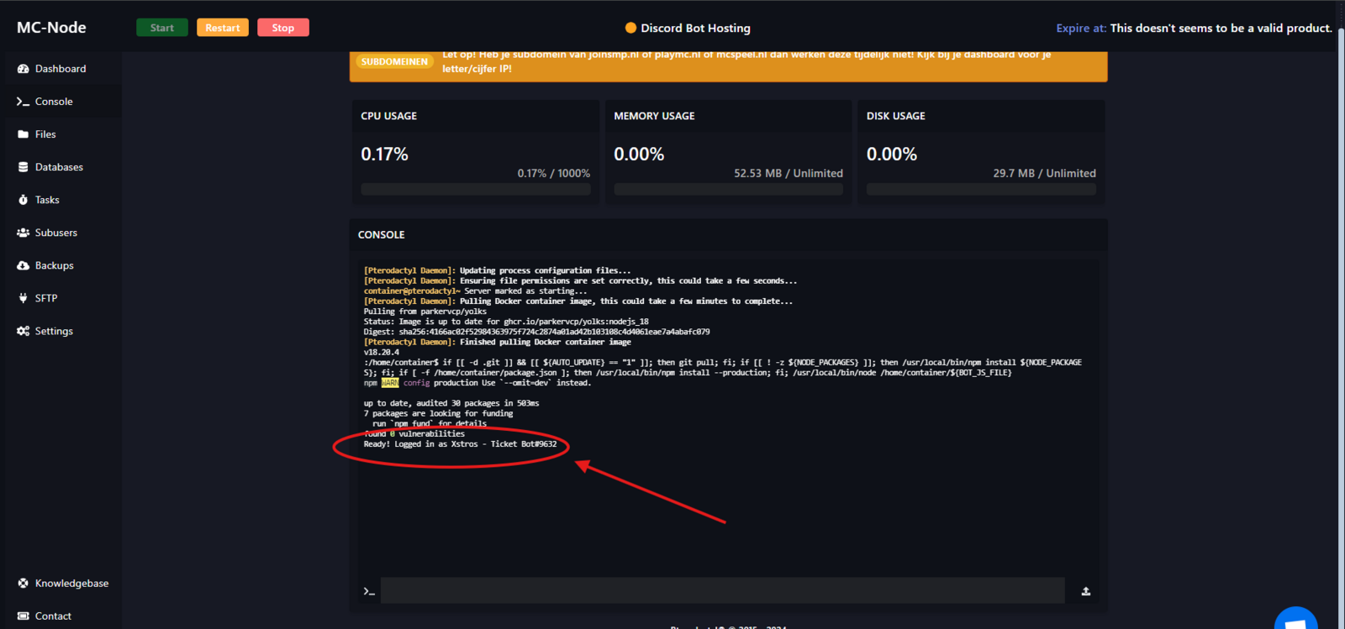Image resolution: width=1345 pixels, height=629 pixels.
Task: Click the DISK USAGE heading
Action: (x=895, y=116)
